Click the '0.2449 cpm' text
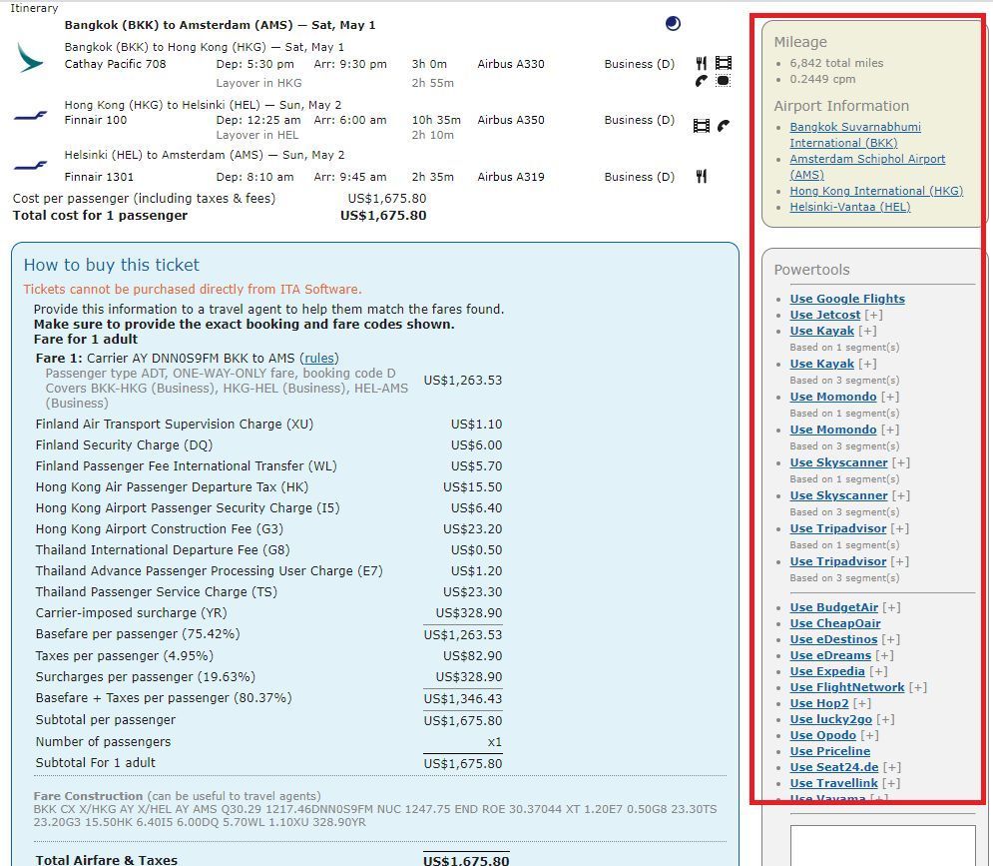 click(822, 79)
